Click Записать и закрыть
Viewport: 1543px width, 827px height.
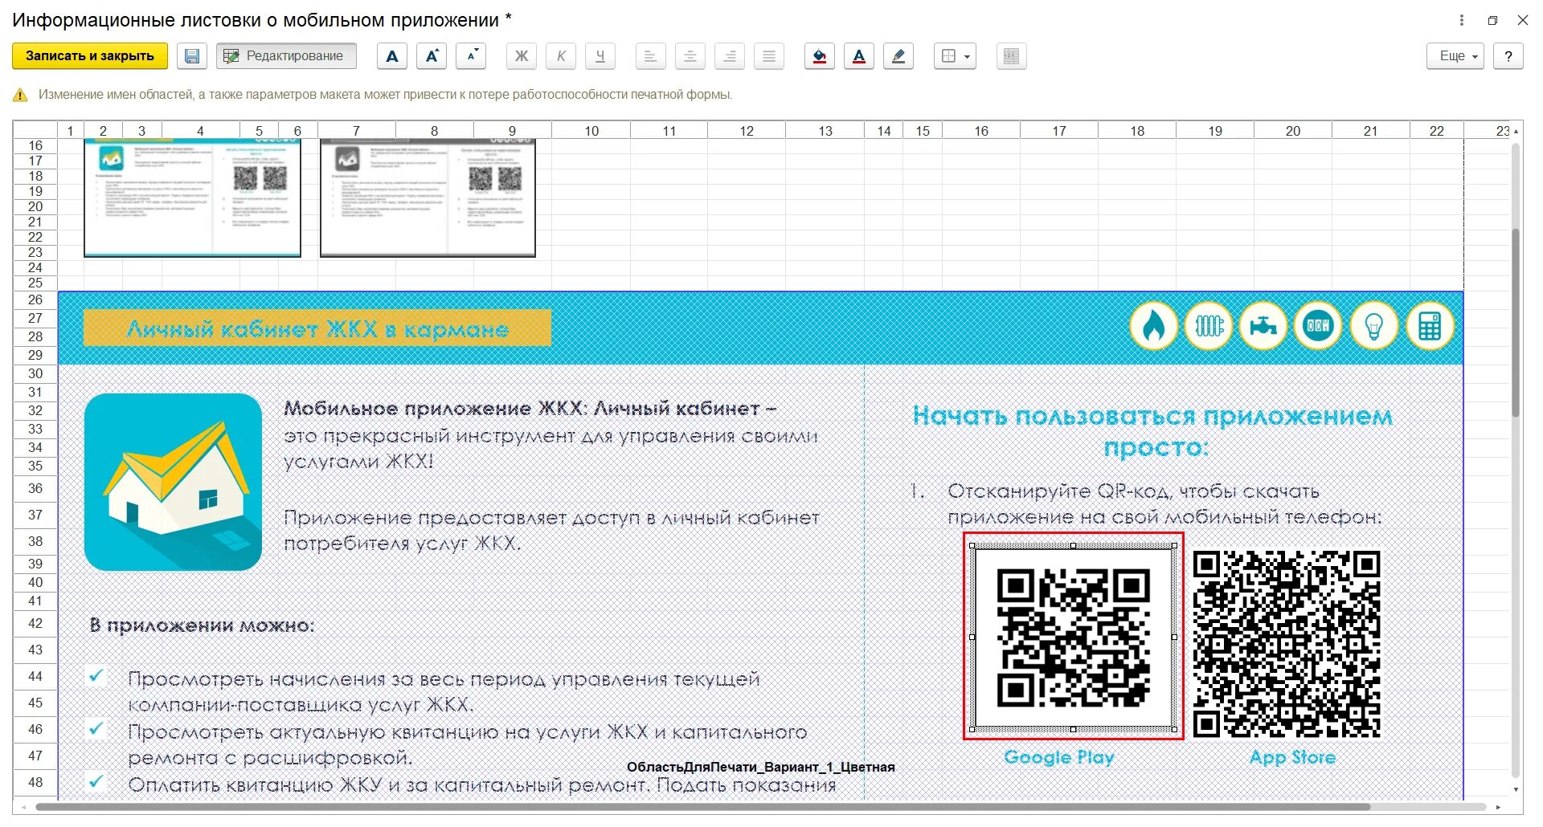90,56
